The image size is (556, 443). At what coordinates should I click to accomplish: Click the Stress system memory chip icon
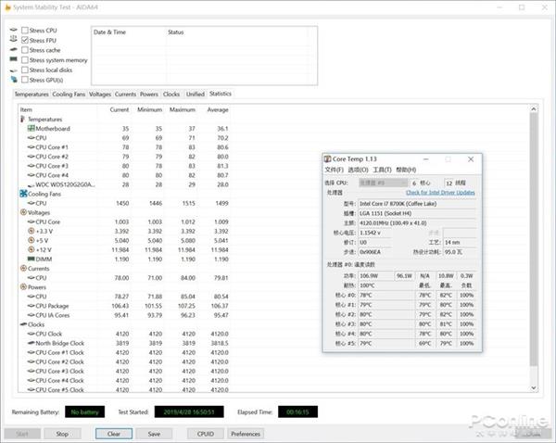point(13,60)
